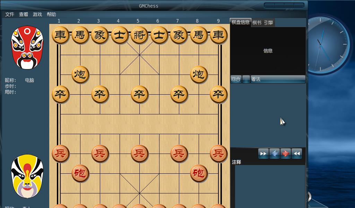
Task: Click the GMChess window title
Action: tap(148, 6)
